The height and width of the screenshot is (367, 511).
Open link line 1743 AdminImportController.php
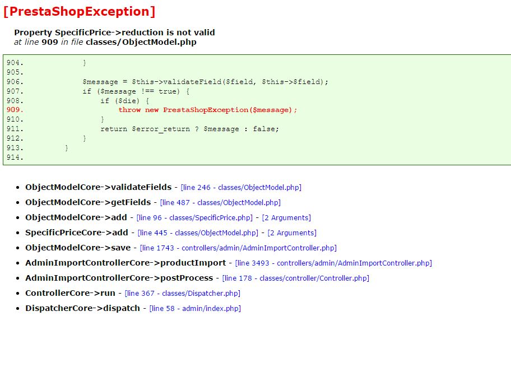click(238, 248)
